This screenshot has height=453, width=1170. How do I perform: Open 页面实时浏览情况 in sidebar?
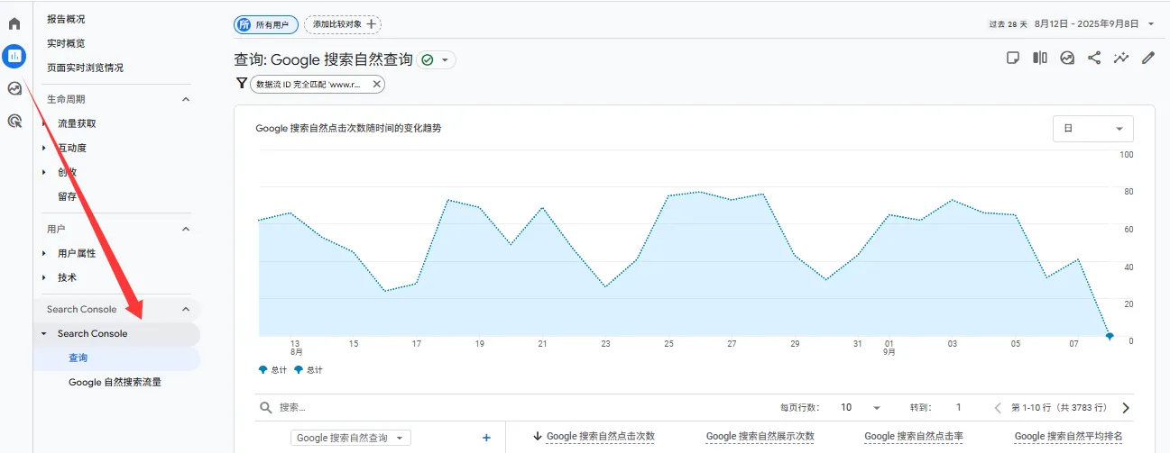(x=85, y=68)
